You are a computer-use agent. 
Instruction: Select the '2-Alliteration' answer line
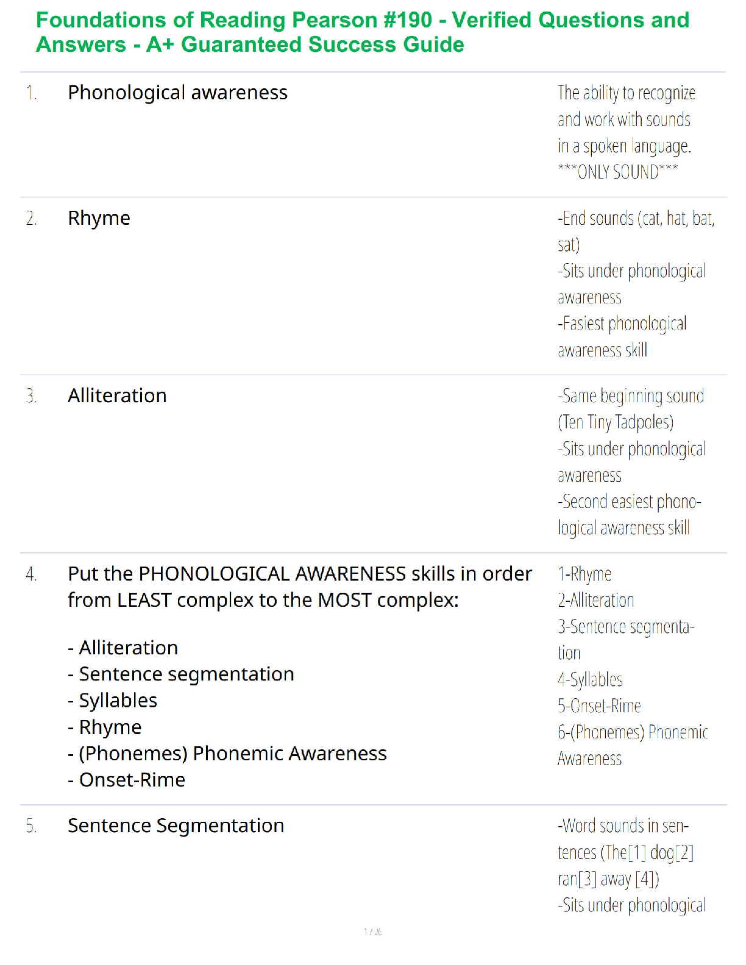click(x=595, y=600)
